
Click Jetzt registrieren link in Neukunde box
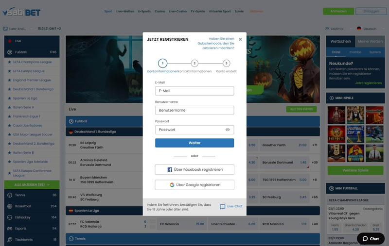pyautogui.click(x=369, y=83)
